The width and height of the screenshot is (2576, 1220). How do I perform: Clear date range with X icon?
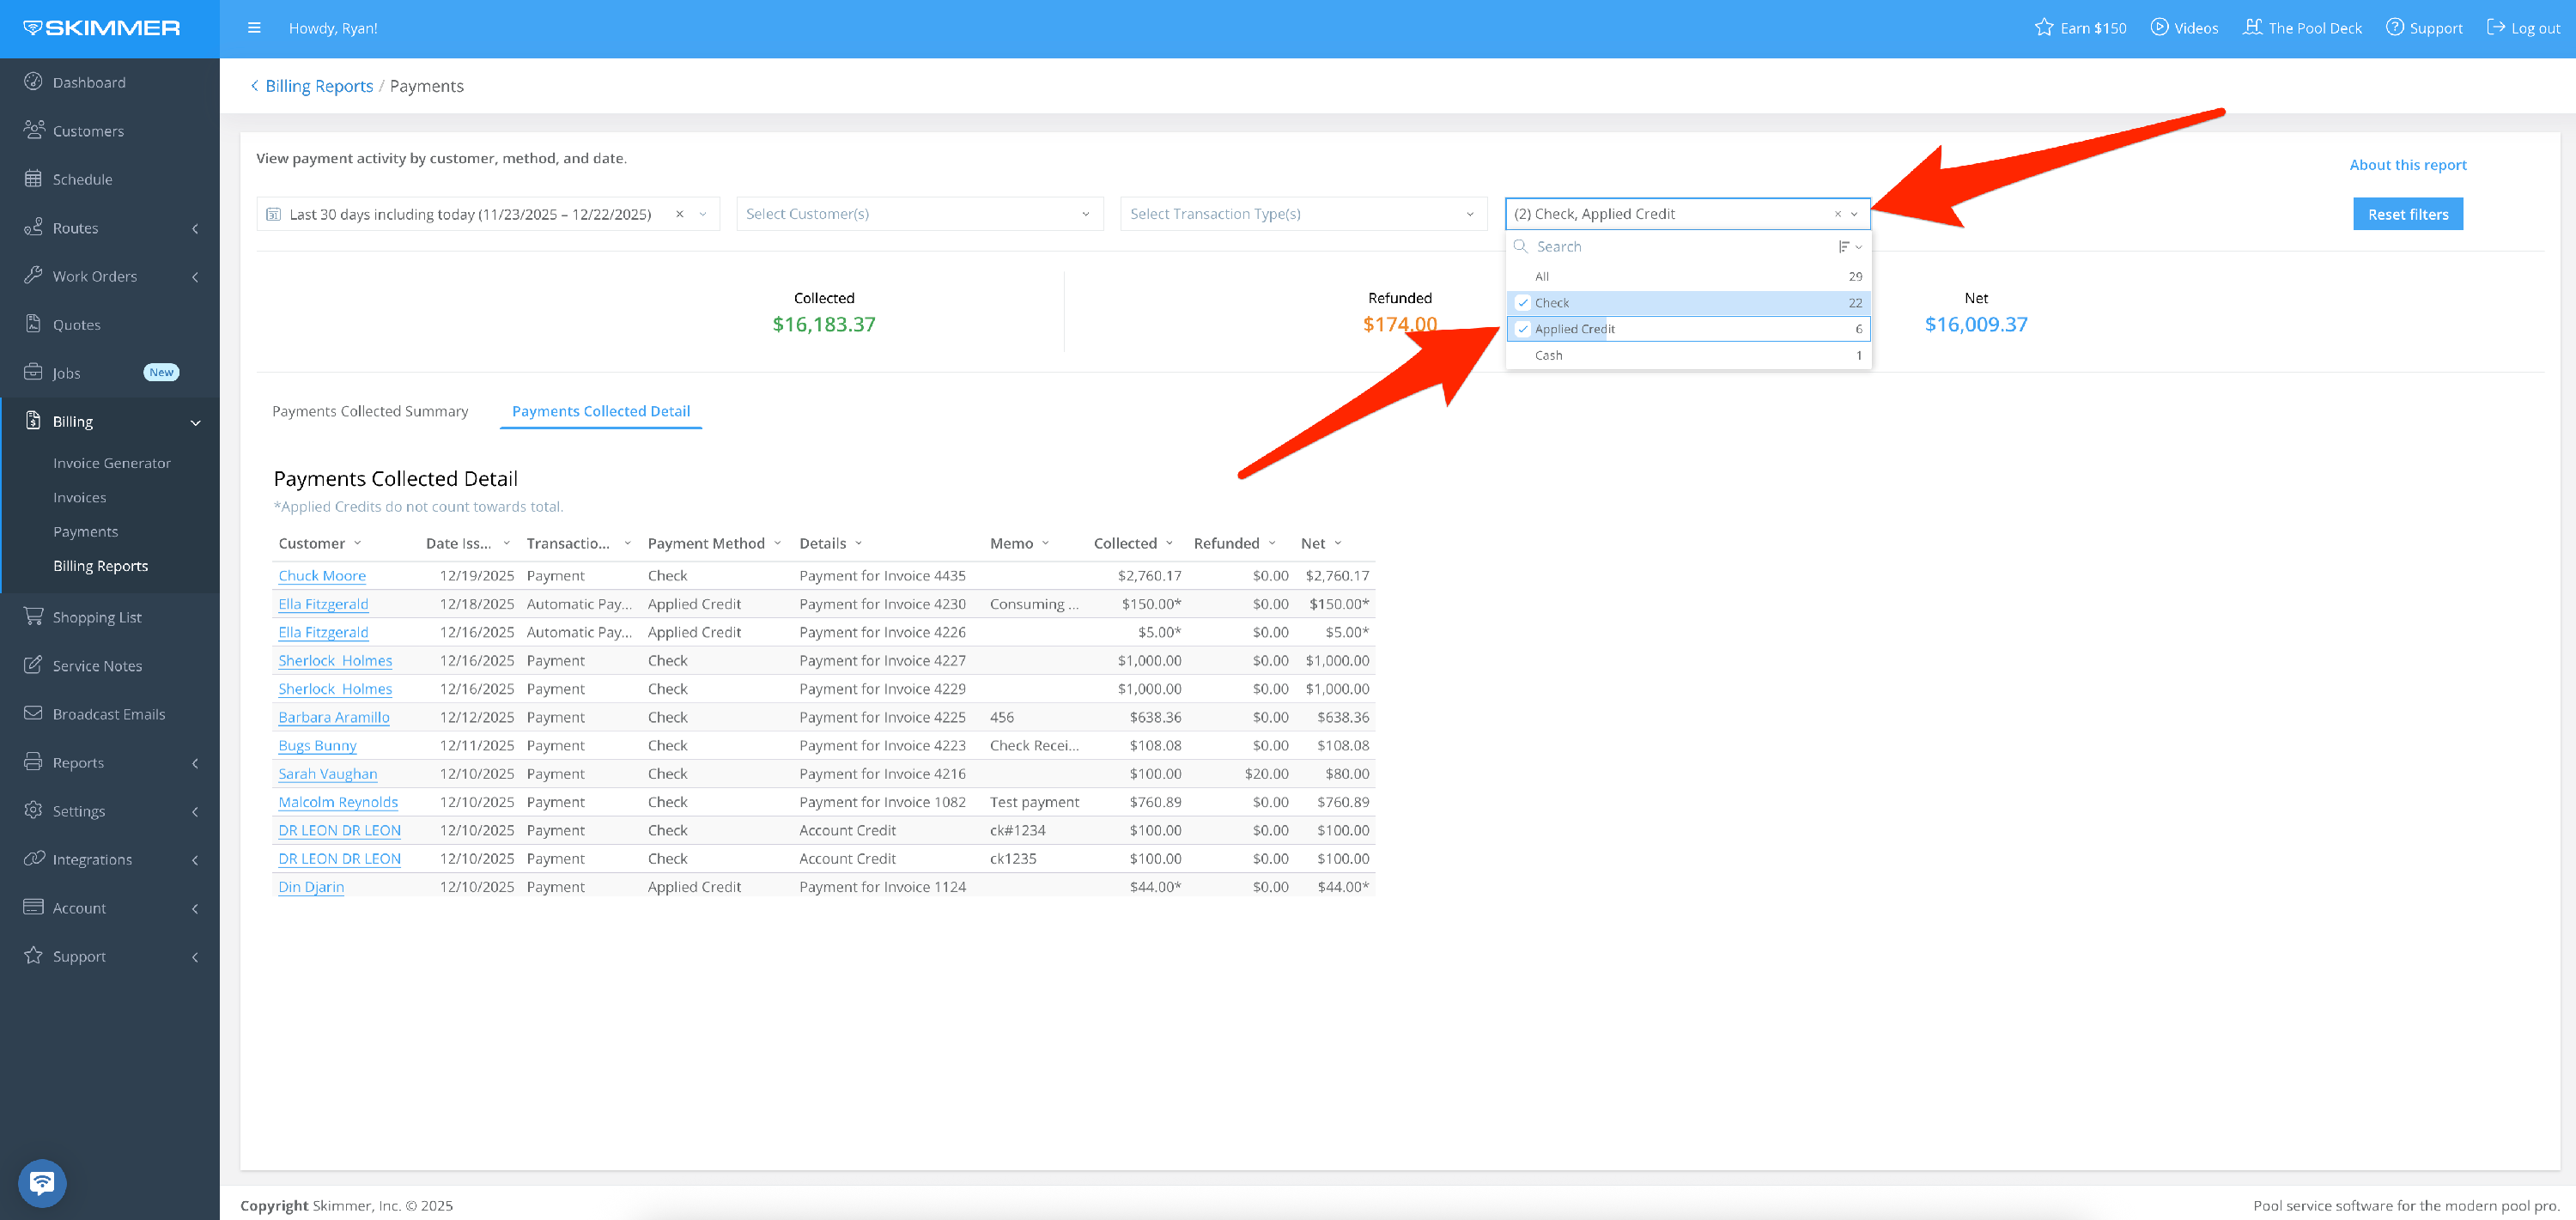click(680, 214)
